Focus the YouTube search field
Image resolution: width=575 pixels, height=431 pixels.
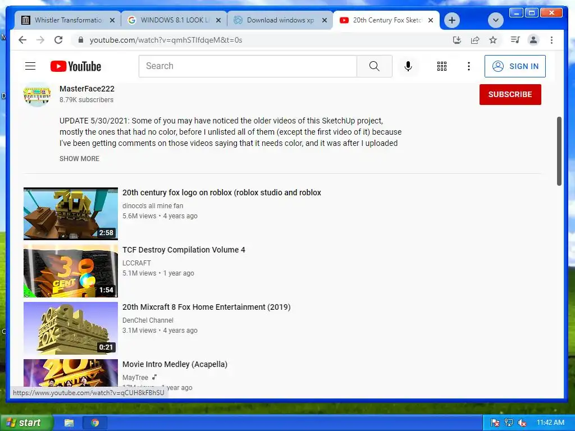[x=248, y=66]
